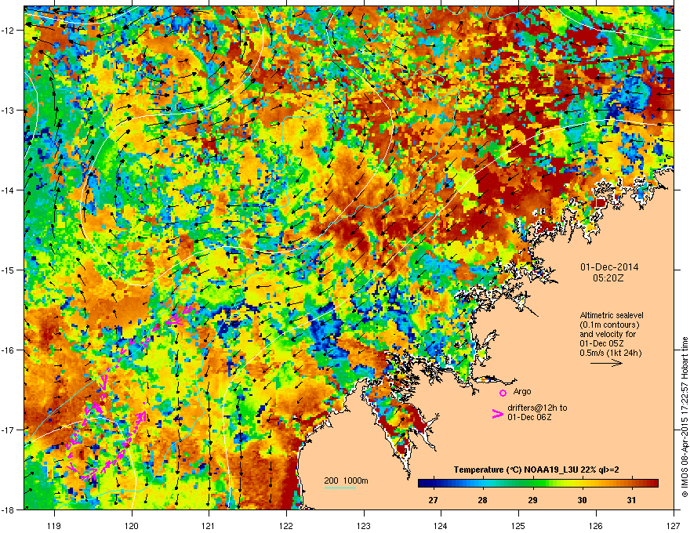Viewport: 690px width, 533px height.
Task: Click the 'drifters@12h to' legend text
Action: (x=537, y=408)
